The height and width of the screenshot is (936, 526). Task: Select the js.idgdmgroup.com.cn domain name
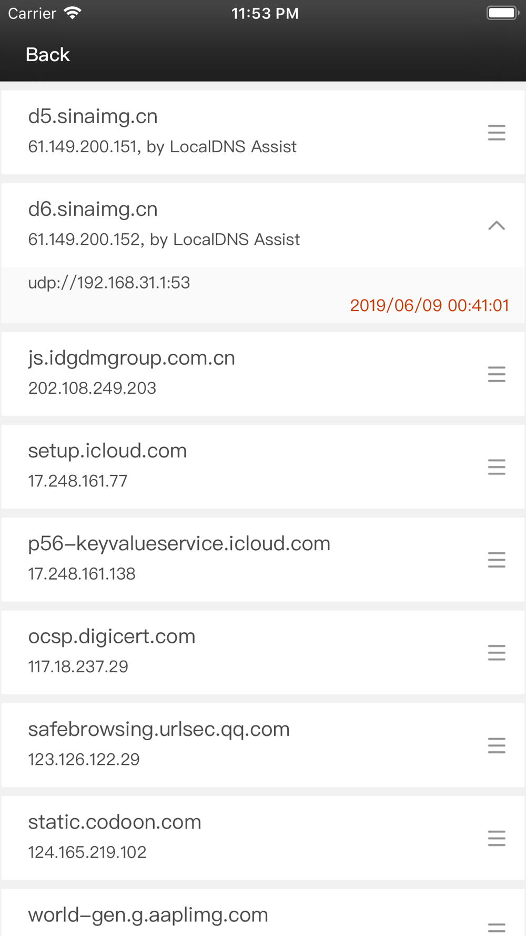131,358
